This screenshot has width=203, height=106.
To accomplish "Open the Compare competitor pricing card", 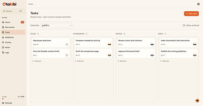I will tap(93, 42).
